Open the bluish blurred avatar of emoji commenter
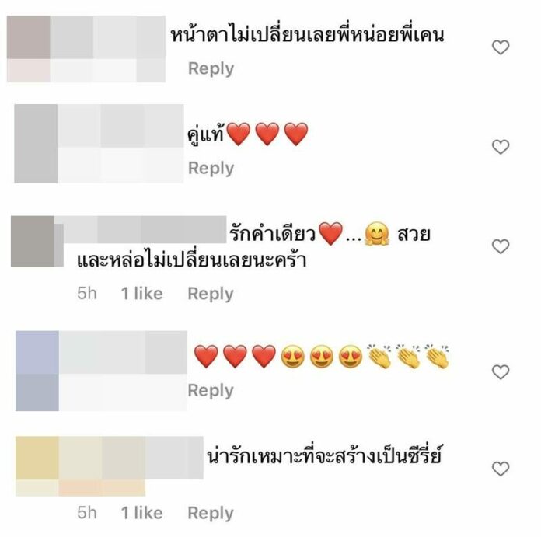The width and height of the screenshot is (541, 537). (x=37, y=371)
